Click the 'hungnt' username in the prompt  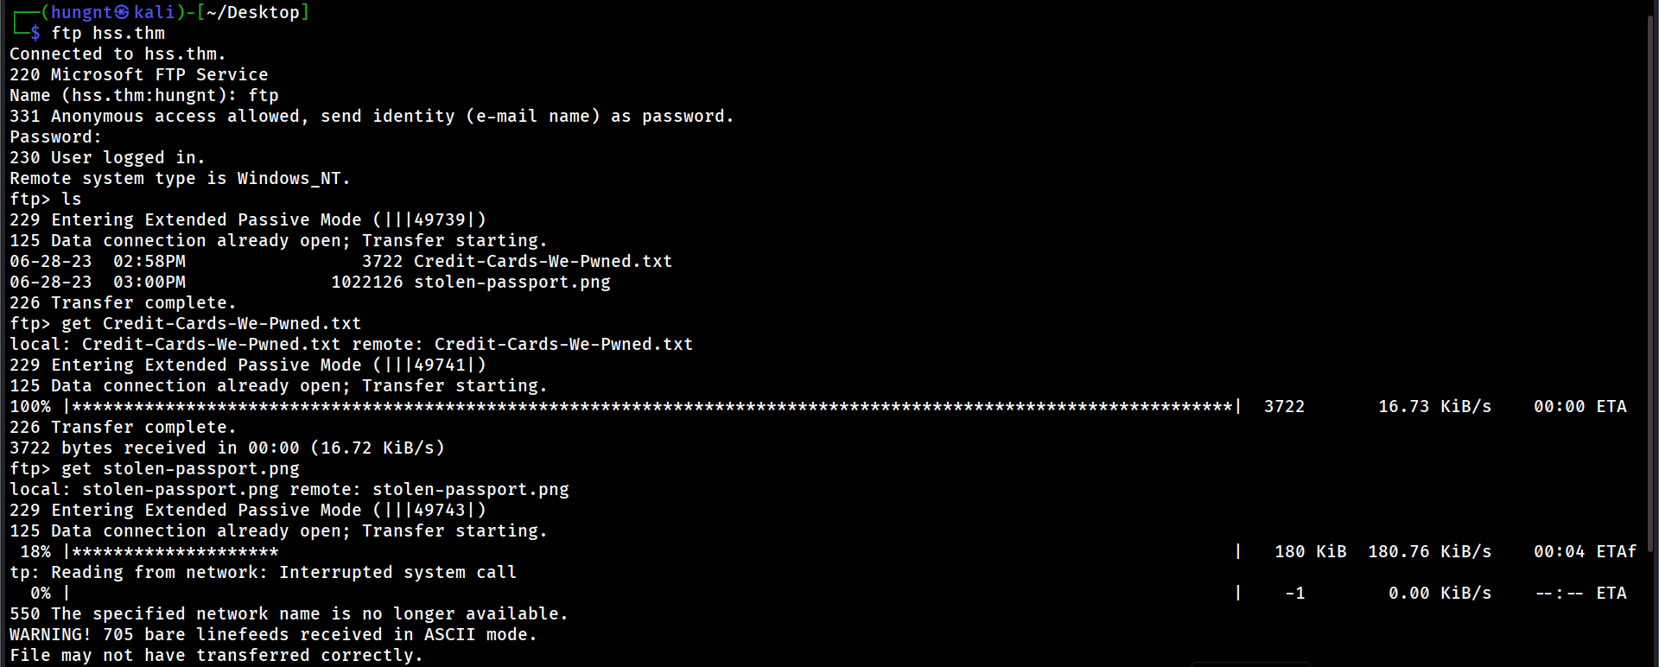point(82,12)
